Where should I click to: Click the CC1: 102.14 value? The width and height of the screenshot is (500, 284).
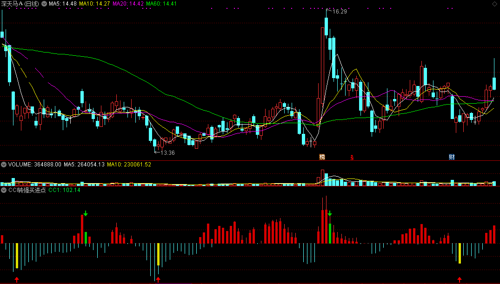64,190
